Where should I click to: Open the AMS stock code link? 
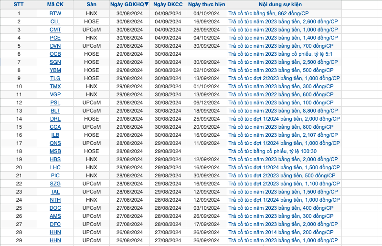55,216
